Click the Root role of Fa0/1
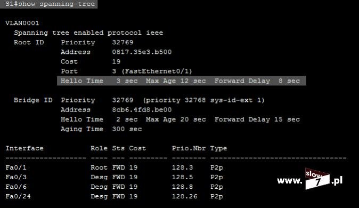This screenshot has height=208, width=359. [99, 167]
